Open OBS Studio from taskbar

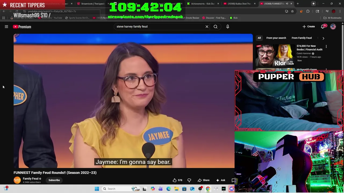(200, 189)
